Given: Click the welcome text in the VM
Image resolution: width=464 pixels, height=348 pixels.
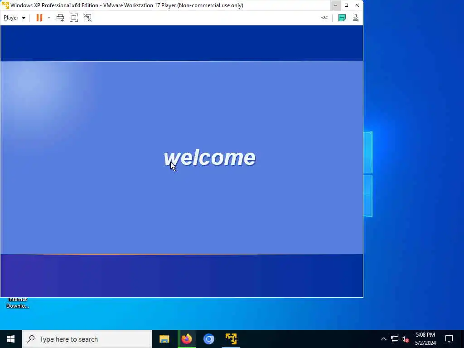Looking at the screenshot, I should click(209, 158).
